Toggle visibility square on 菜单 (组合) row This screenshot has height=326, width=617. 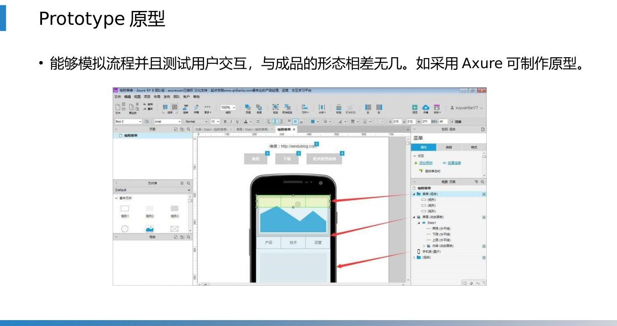point(484,194)
